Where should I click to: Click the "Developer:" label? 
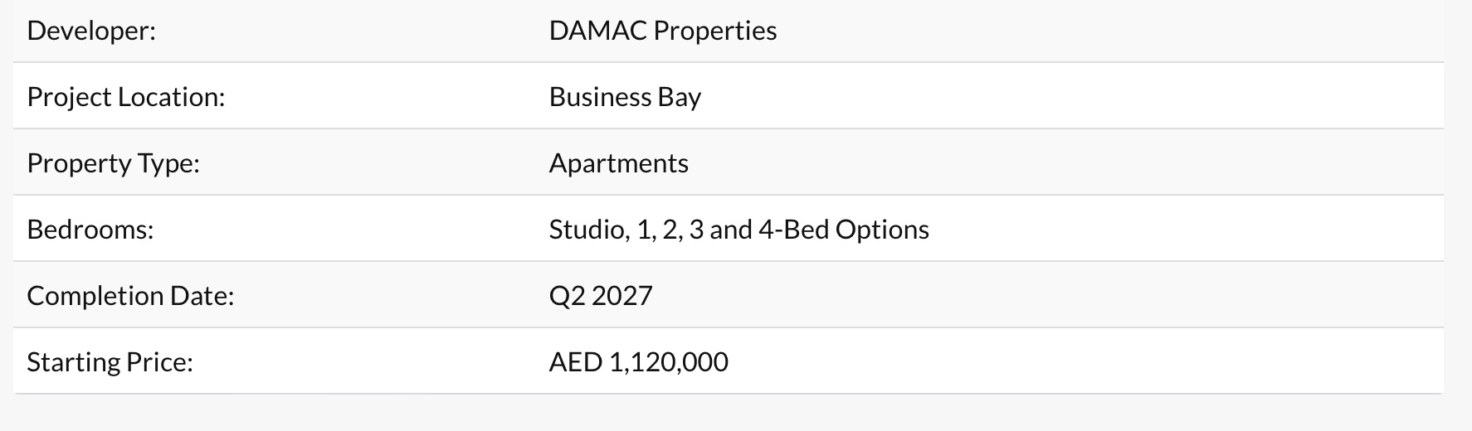point(91,31)
